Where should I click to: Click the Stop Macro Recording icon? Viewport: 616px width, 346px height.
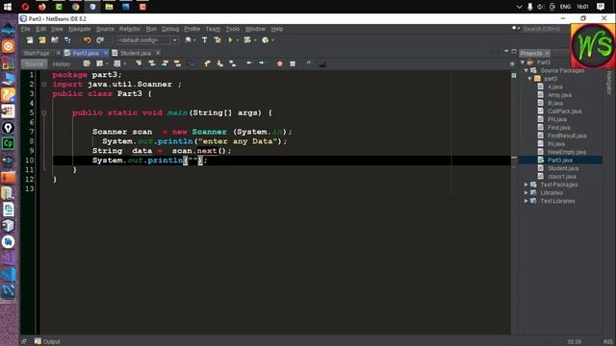(x=293, y=63)
